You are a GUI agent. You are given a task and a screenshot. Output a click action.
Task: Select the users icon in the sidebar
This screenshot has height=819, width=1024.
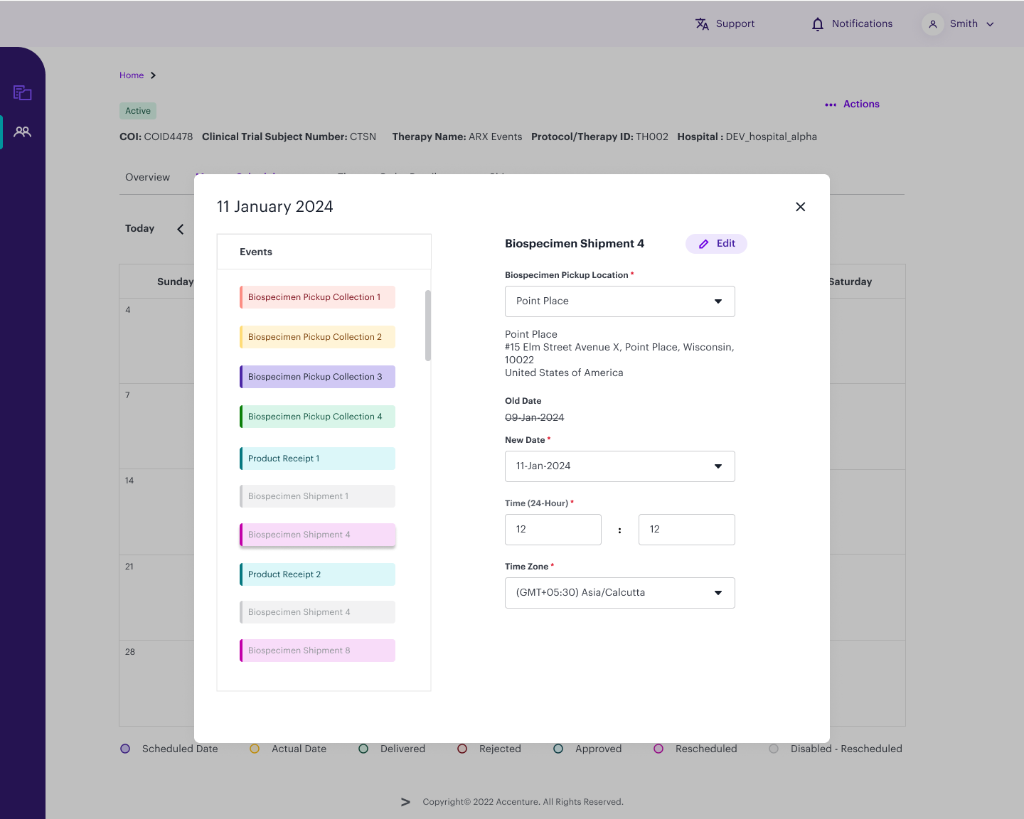(x=22, y=132)
